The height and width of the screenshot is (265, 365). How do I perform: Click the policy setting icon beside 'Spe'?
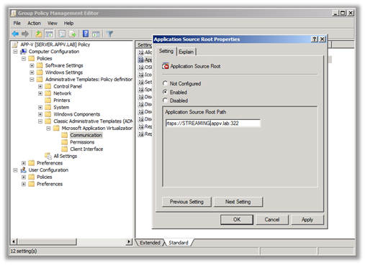pyautogui.click(x=141, y=90)
